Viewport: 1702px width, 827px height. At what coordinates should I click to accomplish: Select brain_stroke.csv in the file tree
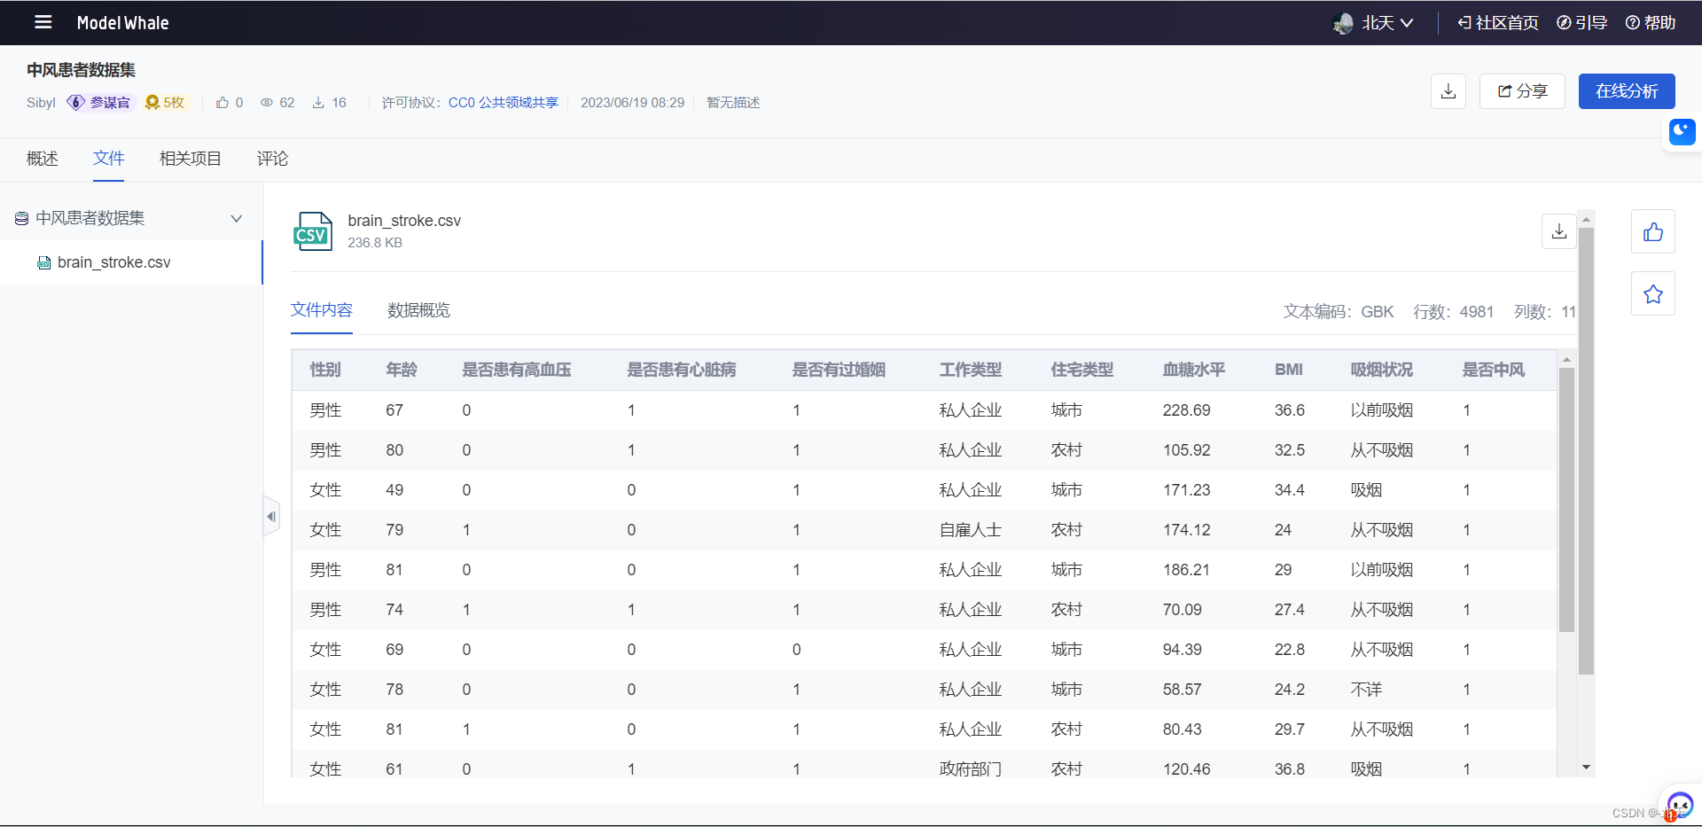pyautogui.click(x=131, y=262)
